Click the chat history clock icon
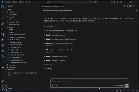This screenshot has height=92, width=139. 133,10
